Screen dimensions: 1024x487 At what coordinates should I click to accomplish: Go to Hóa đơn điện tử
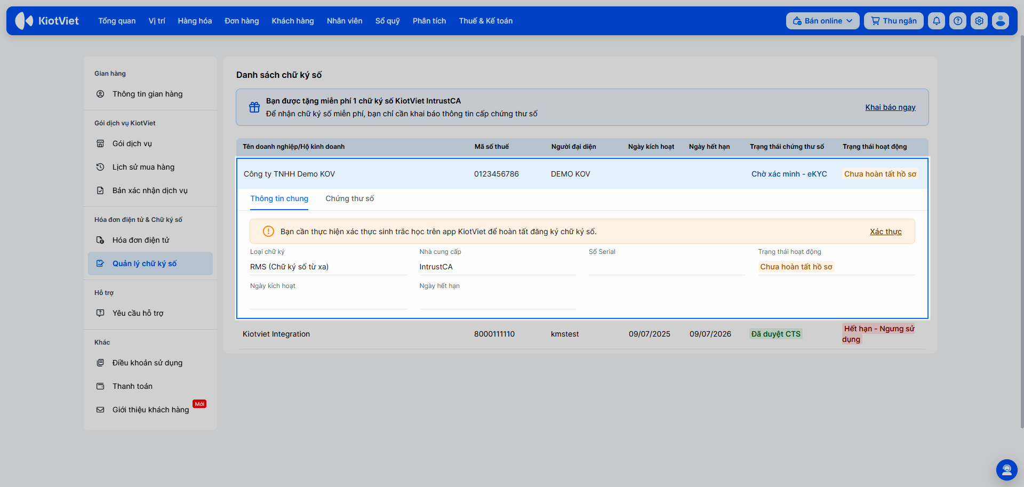click(x=150, y=240)
